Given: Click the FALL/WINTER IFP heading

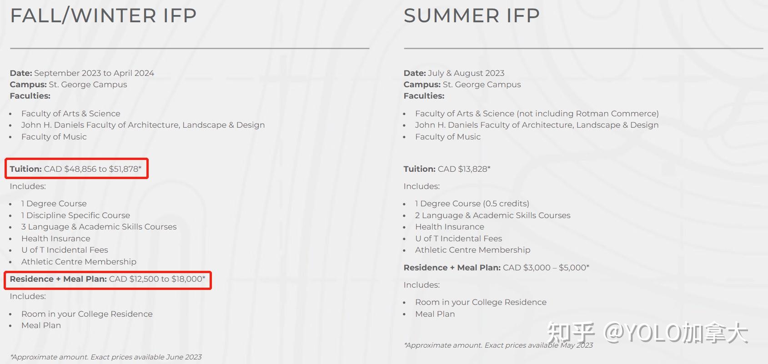Looking at the screenshot, I should tap(103, 16).
